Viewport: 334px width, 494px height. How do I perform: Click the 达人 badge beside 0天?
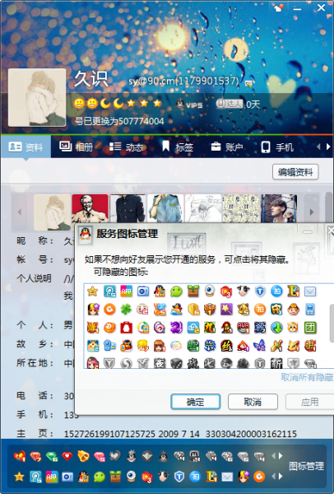pos(230,104)
